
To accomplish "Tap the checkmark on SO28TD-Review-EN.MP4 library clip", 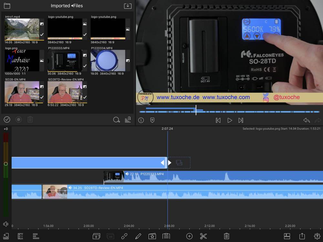I will click(85, 97).
